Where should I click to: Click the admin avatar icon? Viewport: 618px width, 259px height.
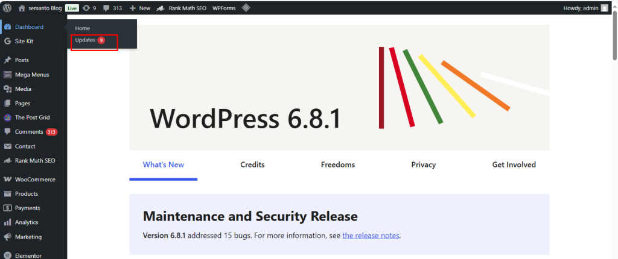click(604, 8)
